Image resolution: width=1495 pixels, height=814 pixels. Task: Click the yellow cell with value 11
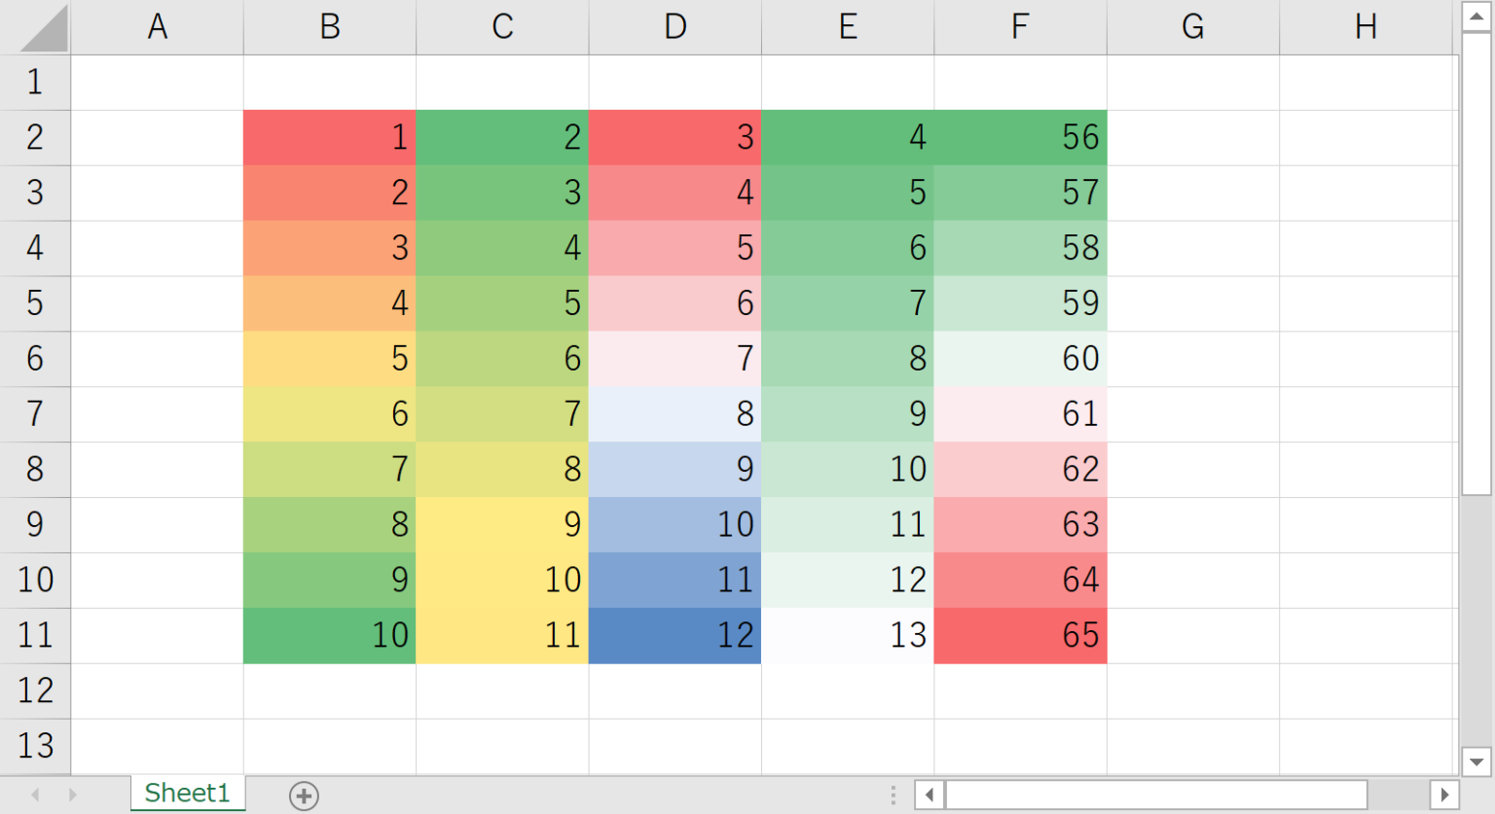[x=502, y=635]
